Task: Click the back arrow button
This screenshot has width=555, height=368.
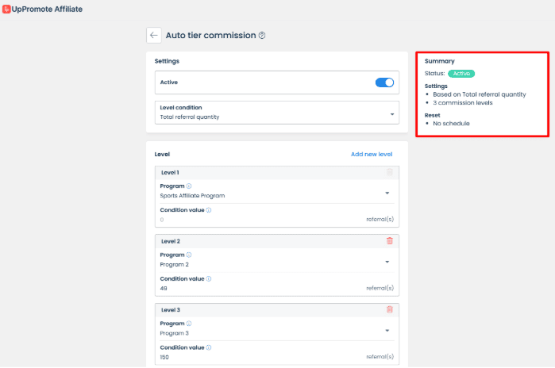Action: click(154, 35)
